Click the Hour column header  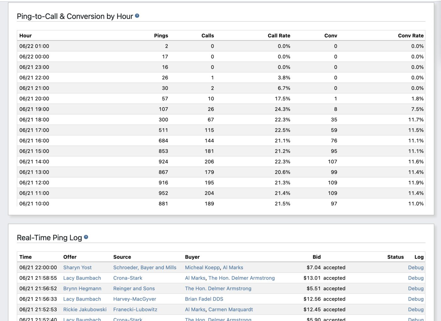(x=26, y=36)
